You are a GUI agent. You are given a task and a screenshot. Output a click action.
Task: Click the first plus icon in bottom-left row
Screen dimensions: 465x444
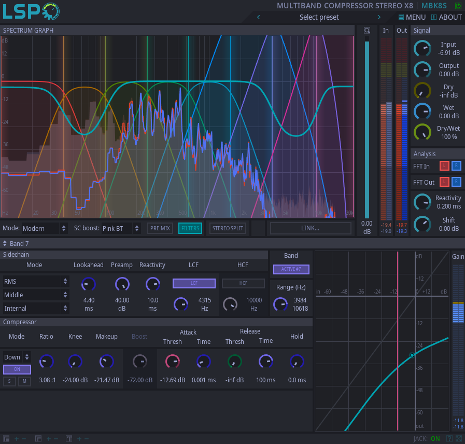pos(16,438)
